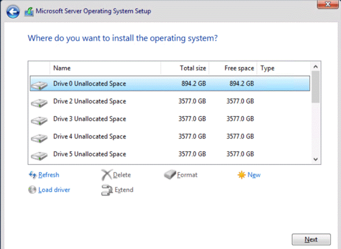This screenshot has width=341, height=249.
Task: Click the Drive 0 disk icon
Action: (39, 85)
